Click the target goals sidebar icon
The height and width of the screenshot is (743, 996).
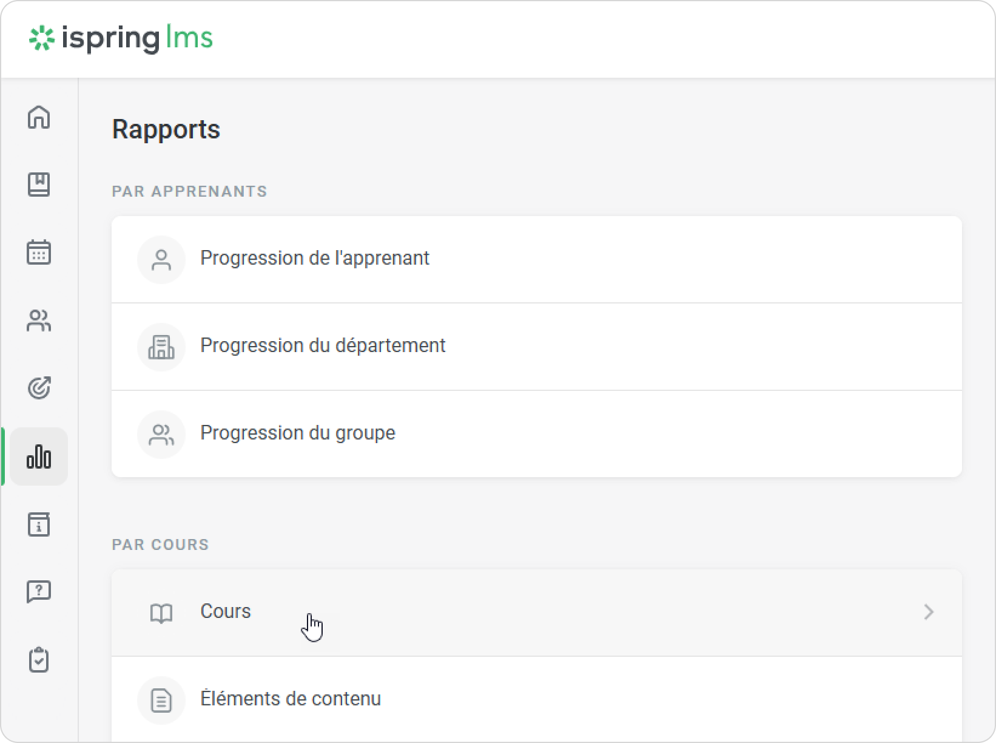coord(39,388)
